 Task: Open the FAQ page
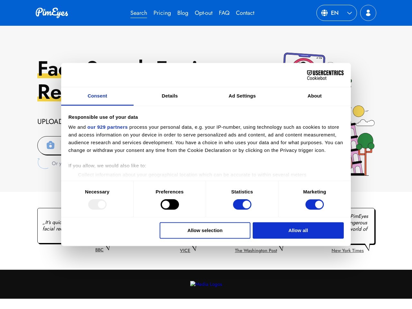(224, 13)
